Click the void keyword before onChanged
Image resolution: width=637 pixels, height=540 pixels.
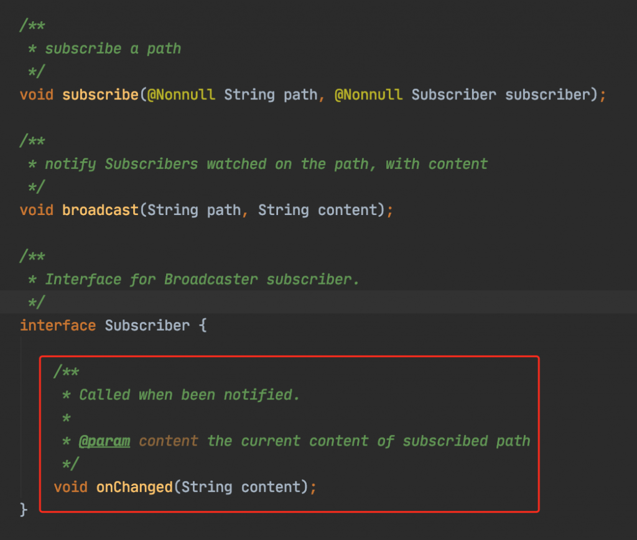(x=70, y=487)
